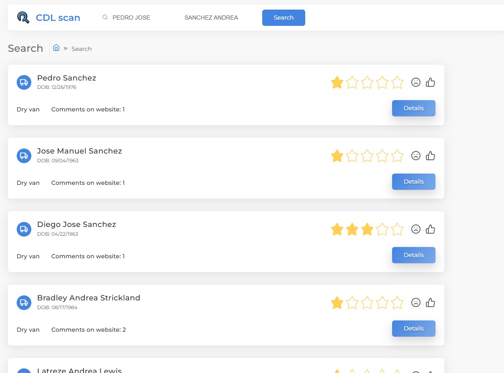
Task: View Details for Bradley Andrea Strickland
Action: click(413, 328)
